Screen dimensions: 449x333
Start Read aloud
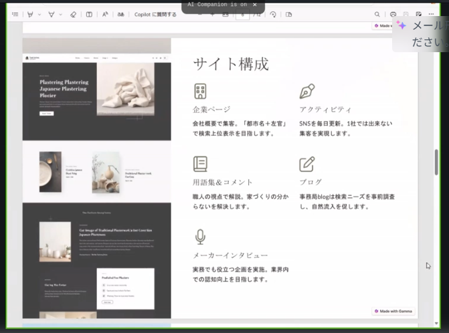pos(105,14)
